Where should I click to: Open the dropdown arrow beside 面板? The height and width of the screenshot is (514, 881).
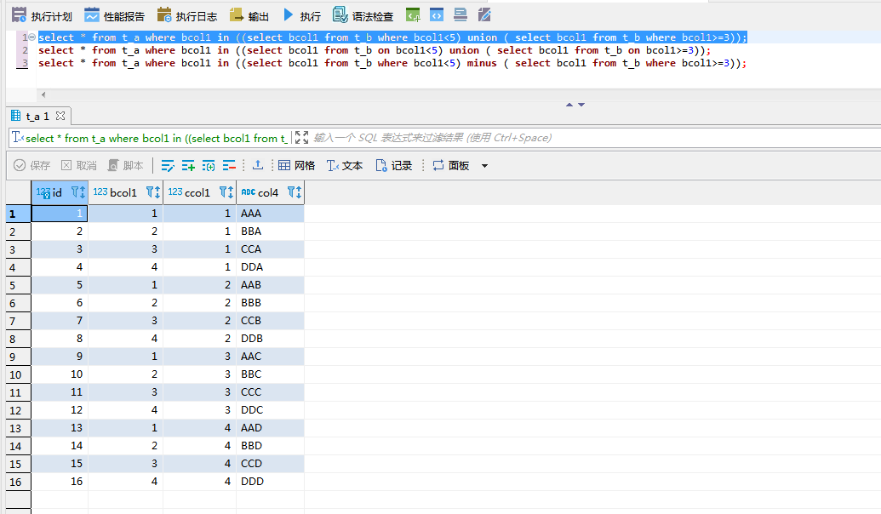pyautogui.click(x=485, y=165)
